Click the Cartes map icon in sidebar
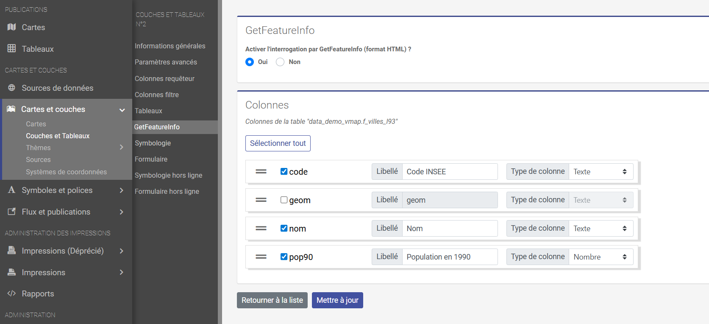The height and width of the screenshot is (324, 709). click(x=11, y=27)
